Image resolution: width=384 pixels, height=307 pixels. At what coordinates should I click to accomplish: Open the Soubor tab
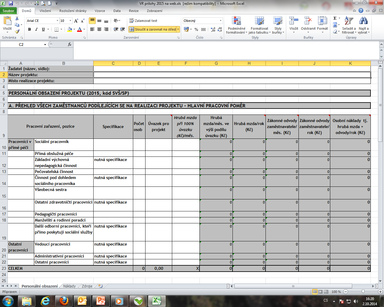pos(8,11)
